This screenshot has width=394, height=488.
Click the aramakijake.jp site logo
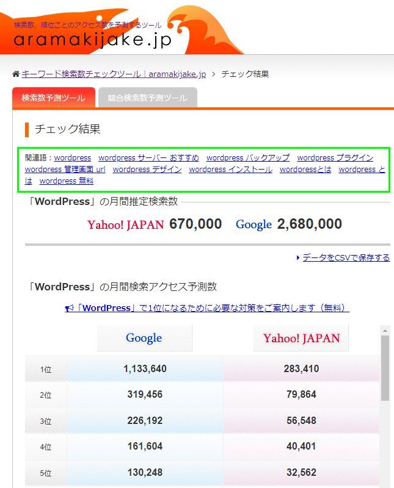pos(93,40)
